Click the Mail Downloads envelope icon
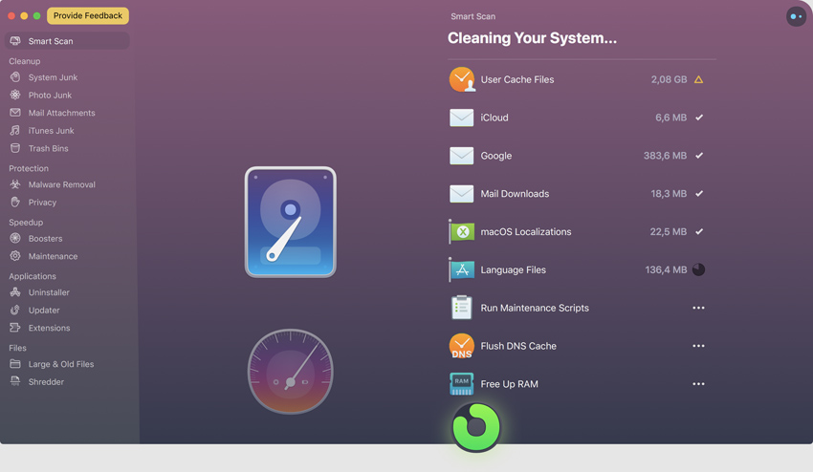This screenshot has height=472, width=813. (461, 194)
